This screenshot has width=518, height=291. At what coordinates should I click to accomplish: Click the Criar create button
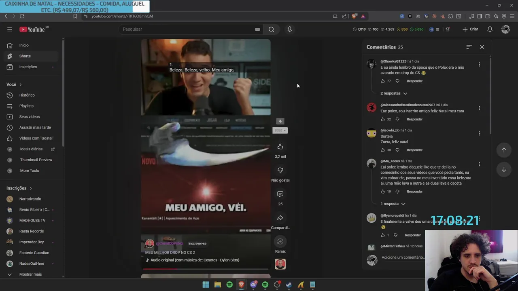pyautogui.click(x=470, y=29)
